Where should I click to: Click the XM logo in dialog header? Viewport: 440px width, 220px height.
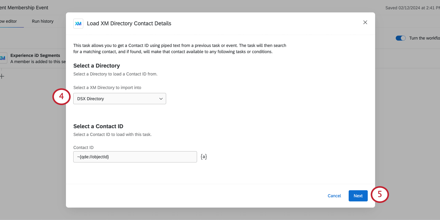tap(78, 24)
